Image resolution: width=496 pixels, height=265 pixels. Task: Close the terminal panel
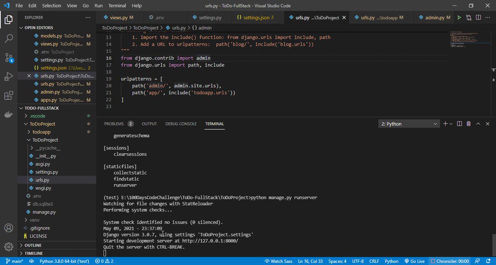488,123
